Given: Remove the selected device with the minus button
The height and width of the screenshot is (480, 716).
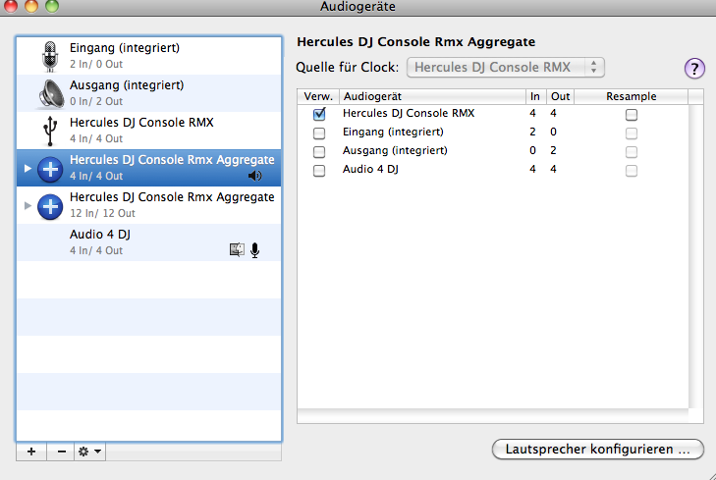Looking at the screenshot, I should coord(61,452).
